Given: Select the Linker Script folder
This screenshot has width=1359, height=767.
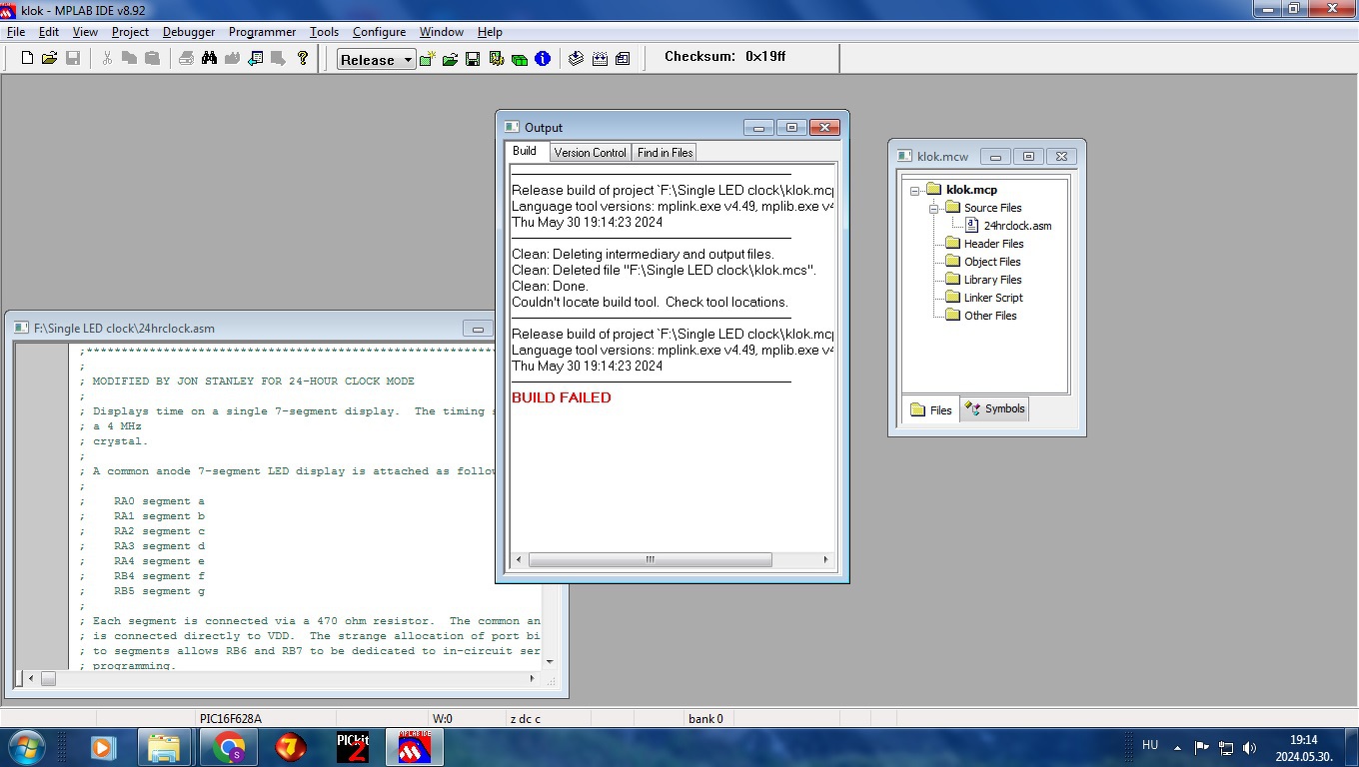Looking at the screenshot, I should pyautogui.click(x=992, y=298).
